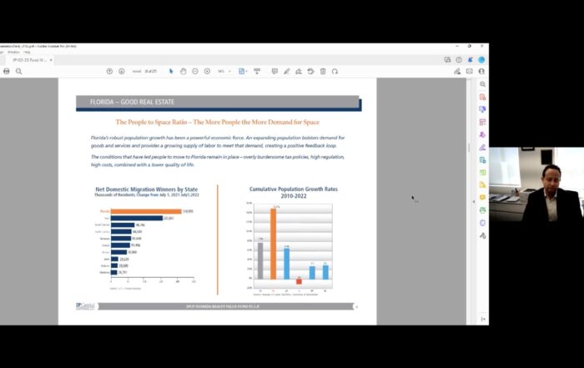Image resolution: width=584 pixels, height=368 pixels.
Task: Select the arrow Selection tool
Action: click(x=171, y=72)
